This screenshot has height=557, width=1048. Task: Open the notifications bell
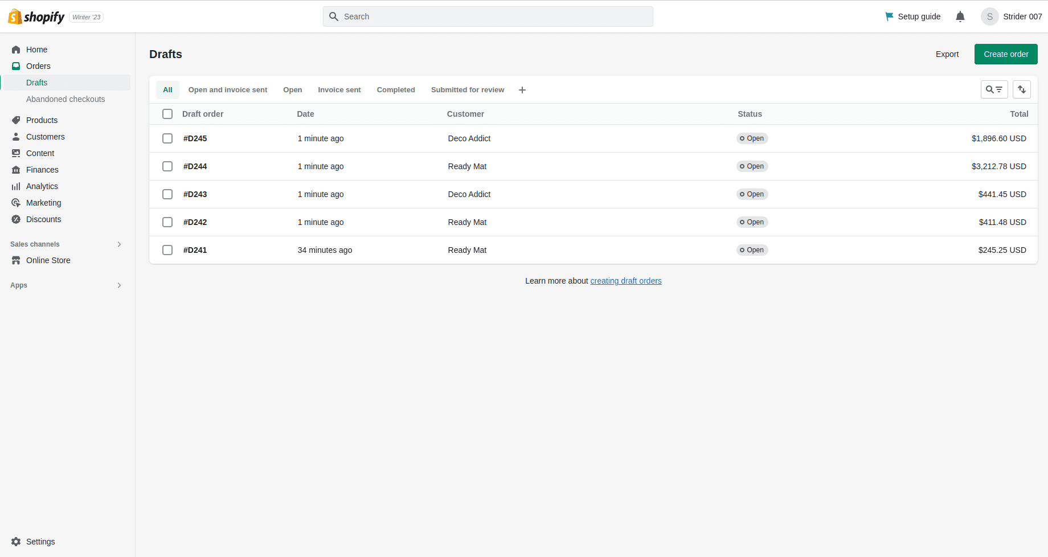tap(960, 17)
